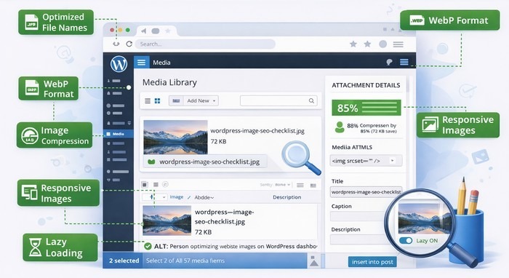Viewport: 509px width, 278px height.
Task: Click the pencil edit icon
Action: click(189, 197)
